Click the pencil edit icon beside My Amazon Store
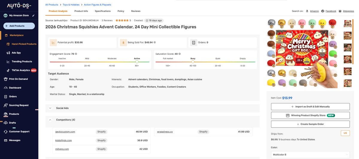359x159 pixels. [x=34, y=15]
